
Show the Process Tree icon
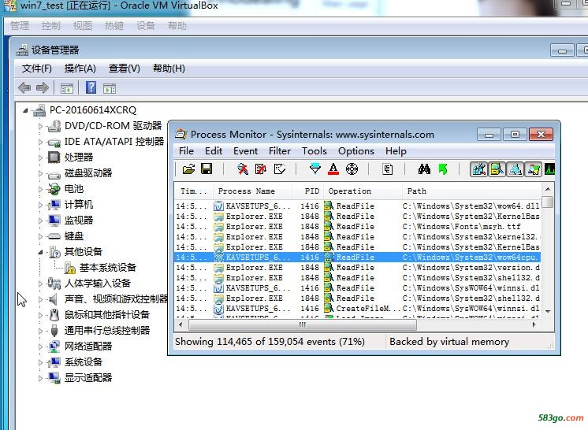tap(387, 169)
